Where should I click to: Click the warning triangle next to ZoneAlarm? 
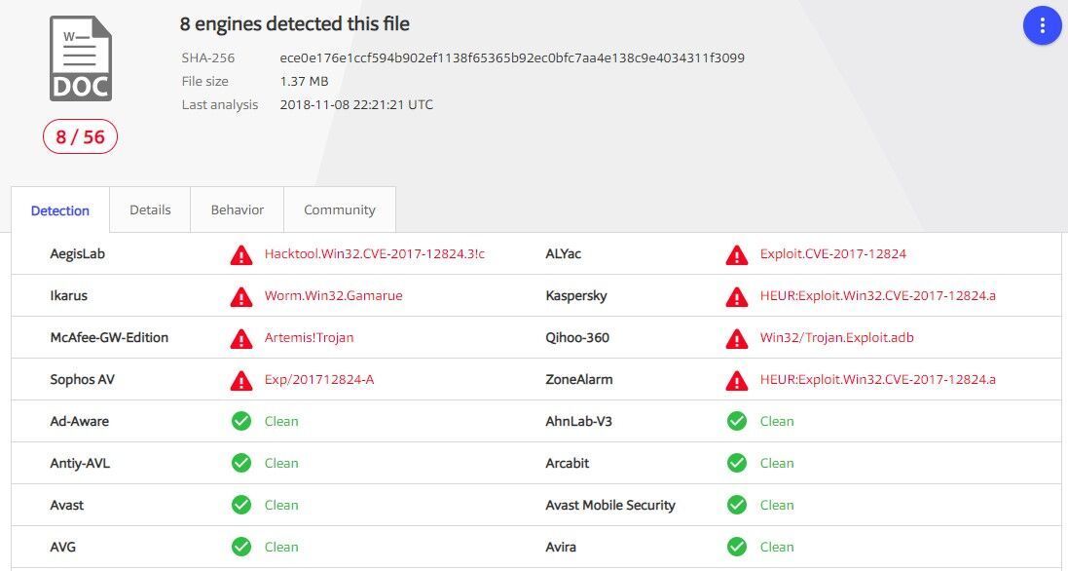click(x=737, y=381)
